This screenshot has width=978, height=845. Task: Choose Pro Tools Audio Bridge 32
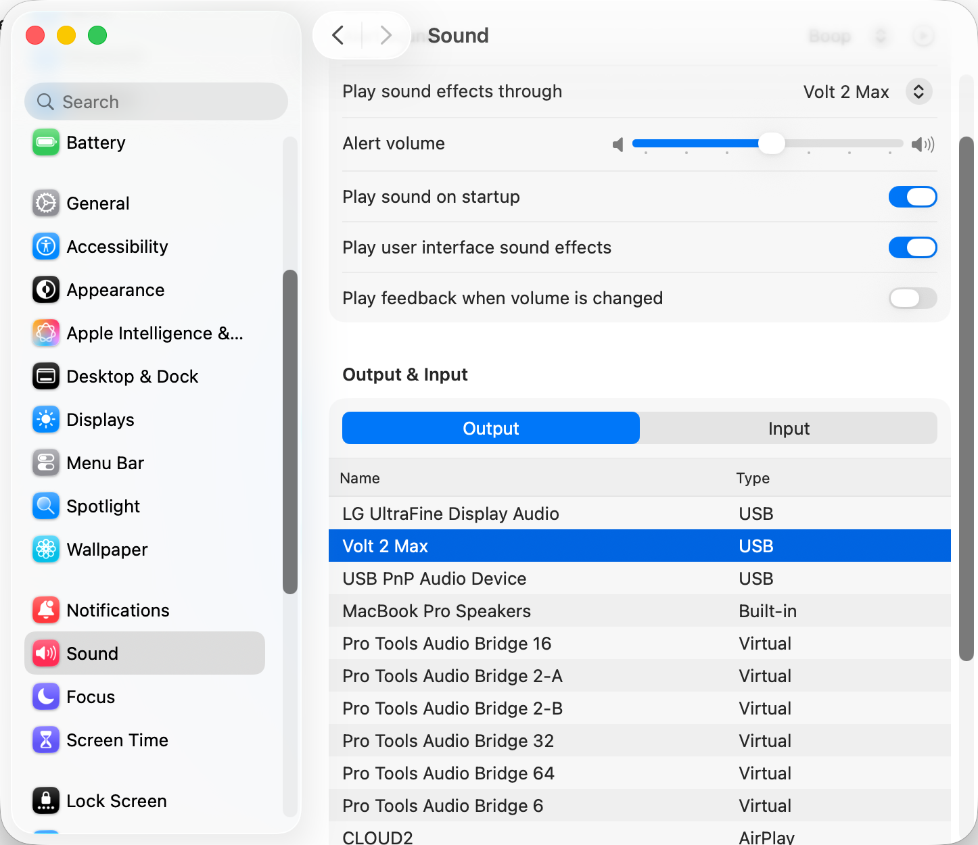[x=640, y=740]
